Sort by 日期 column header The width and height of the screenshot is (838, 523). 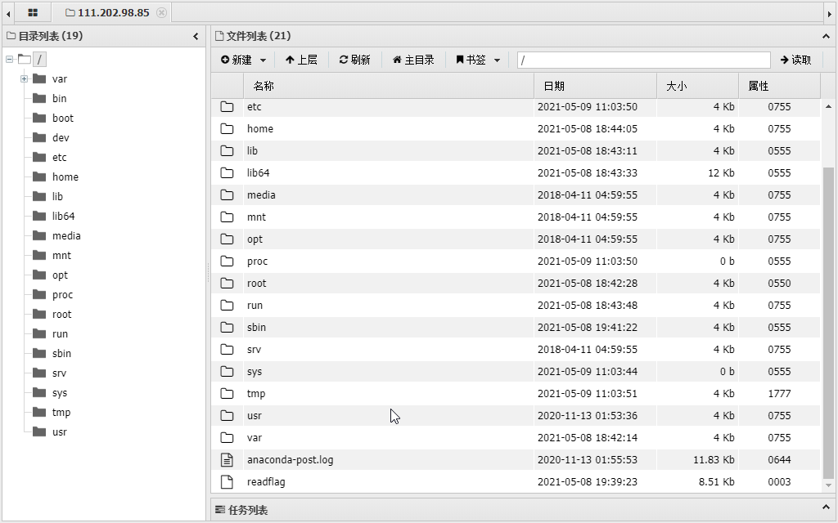(x=595, y=86)
